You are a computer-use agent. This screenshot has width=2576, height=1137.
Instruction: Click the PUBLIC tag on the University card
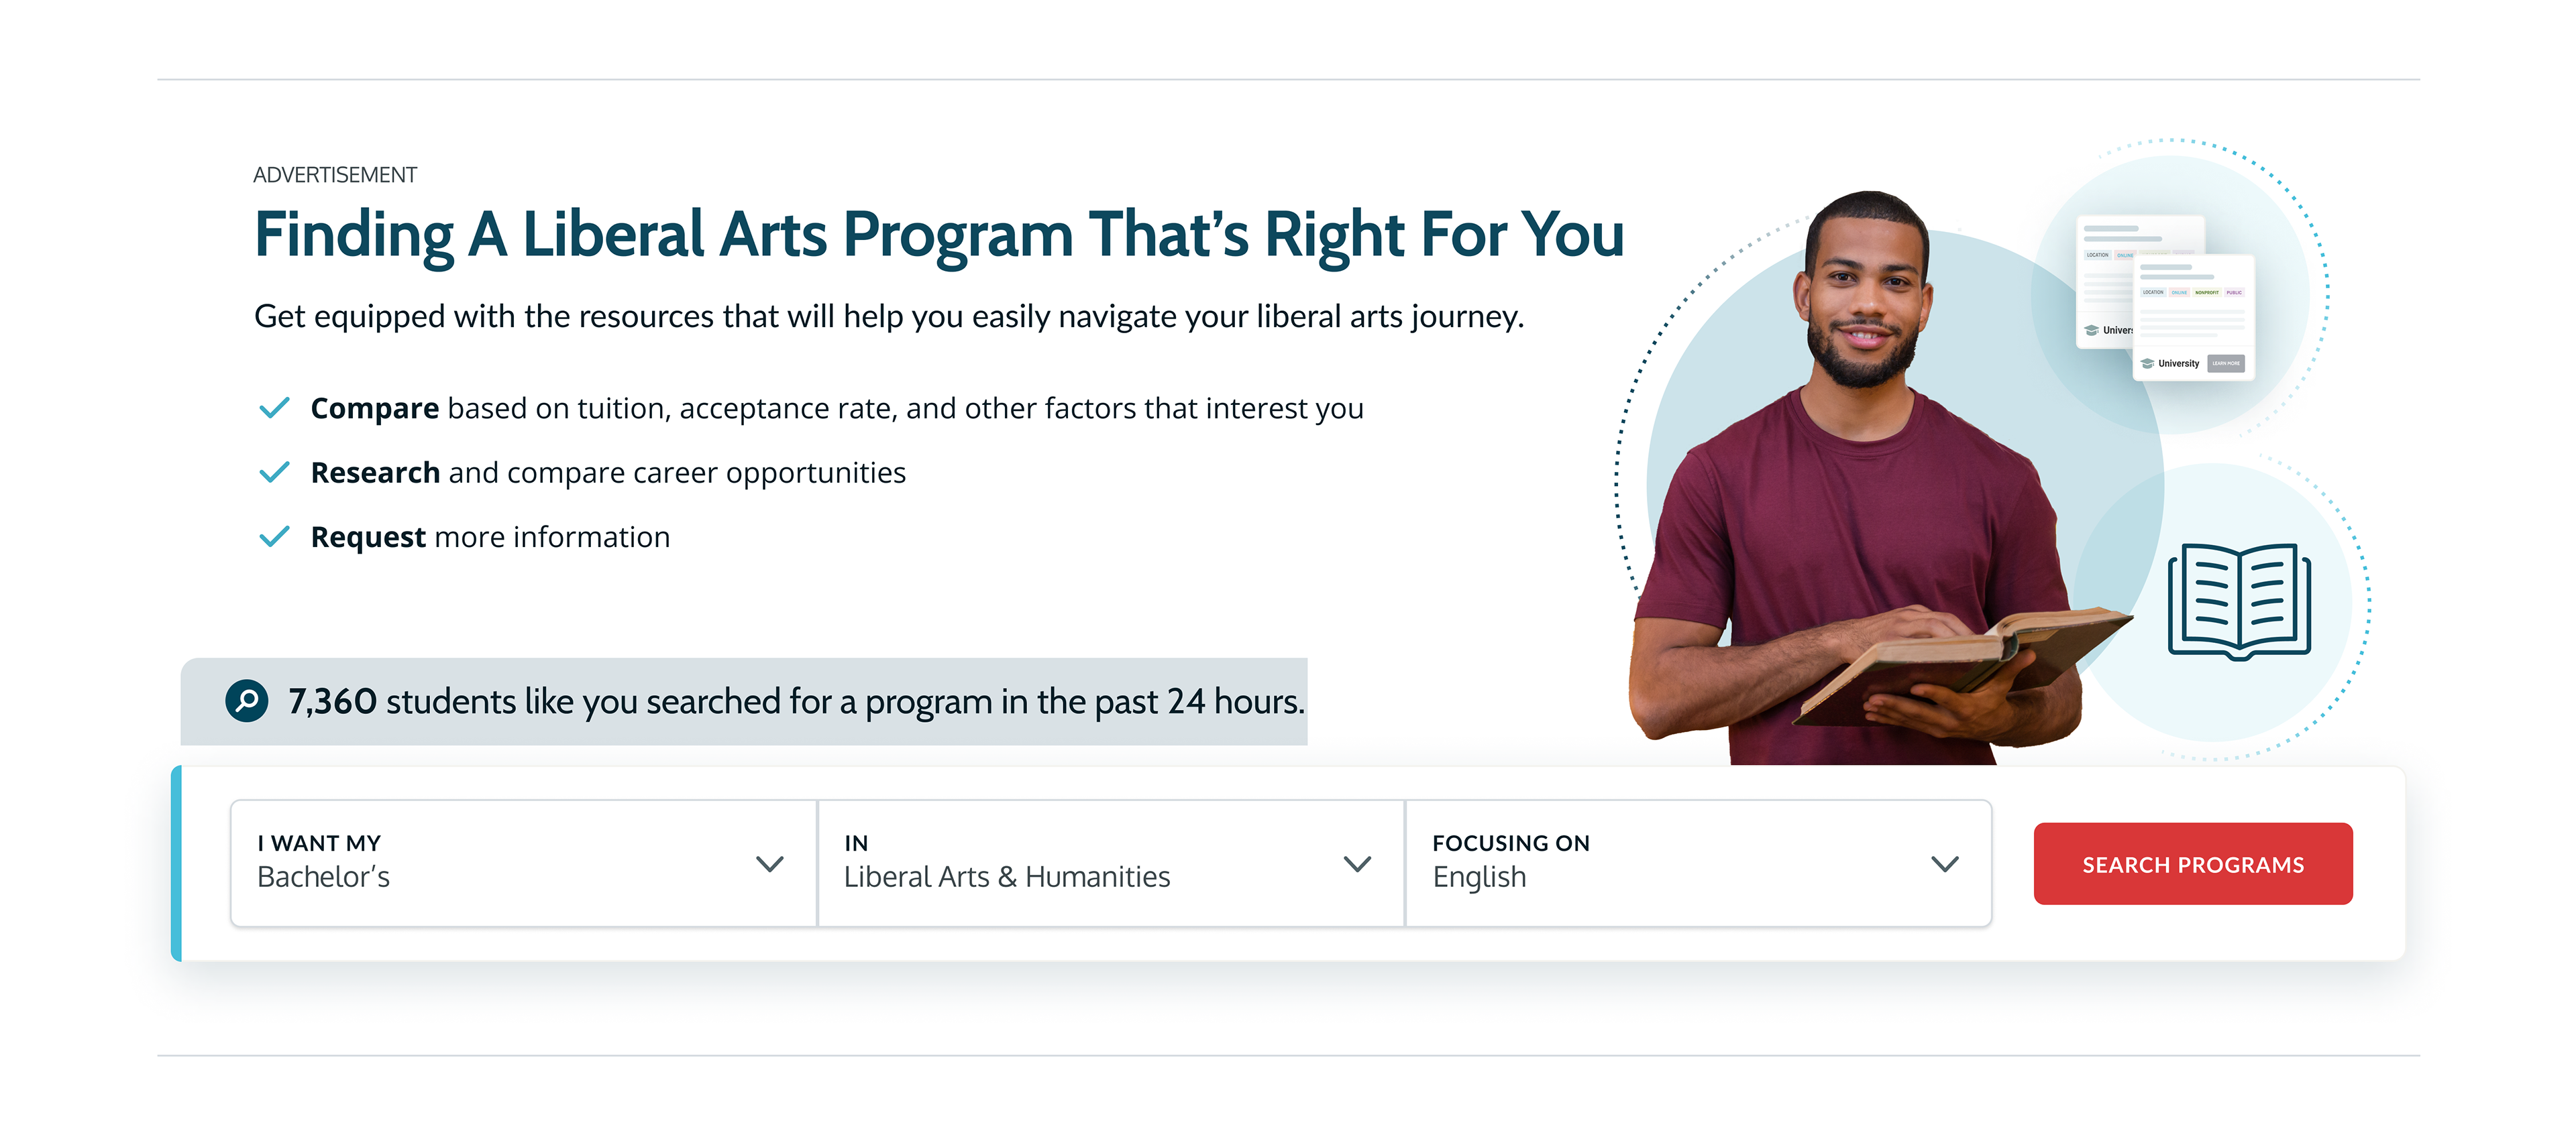tap(2234, 293)
